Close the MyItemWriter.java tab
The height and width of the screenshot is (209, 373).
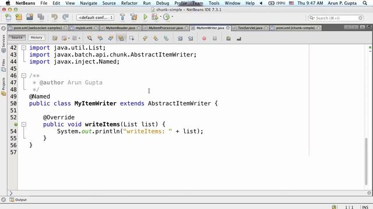(228, 28)
